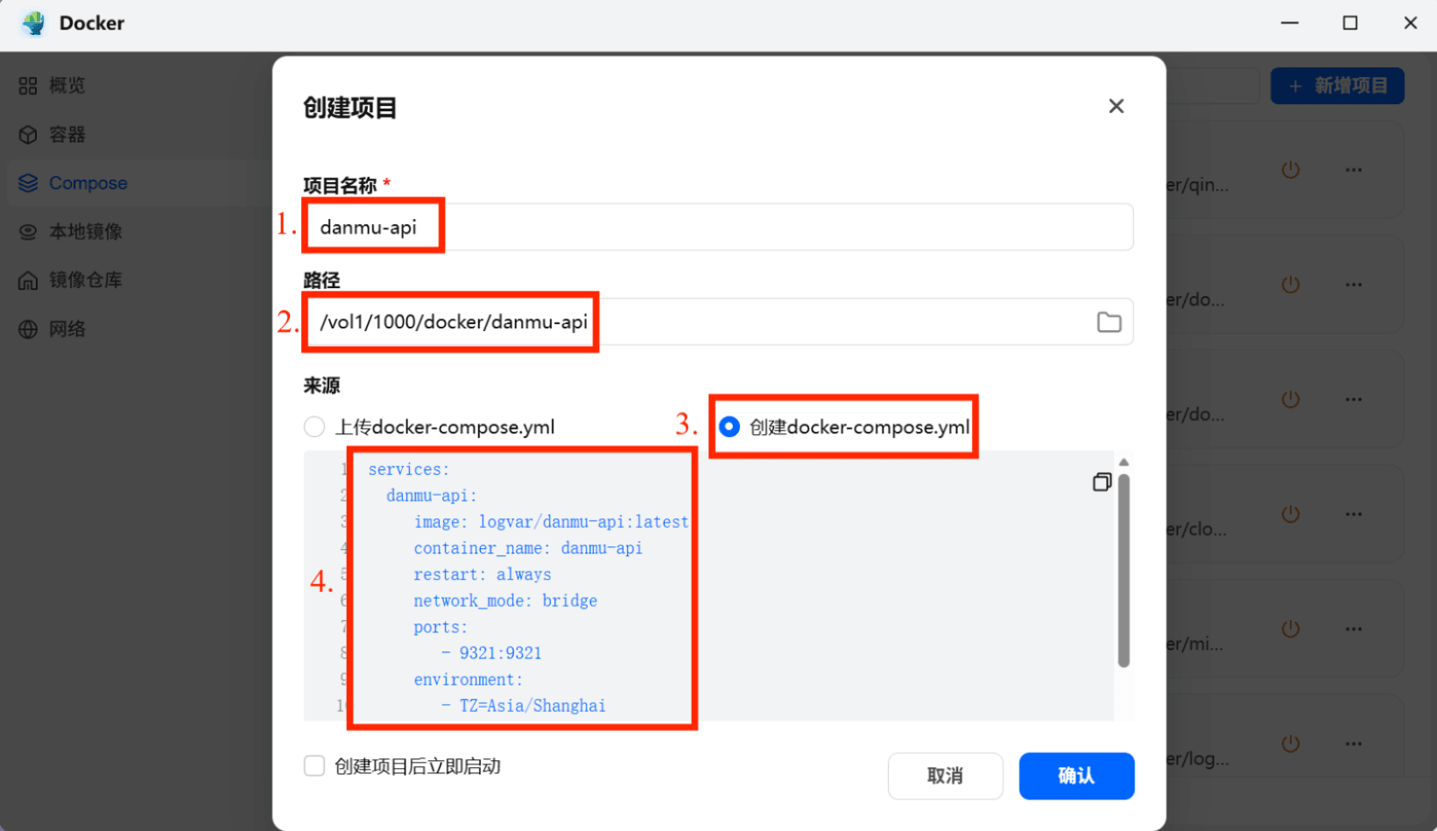The image size is (1437, 831).
Task: Click the 项目名称 input containing danmu-api
Action: coord(718,226)
